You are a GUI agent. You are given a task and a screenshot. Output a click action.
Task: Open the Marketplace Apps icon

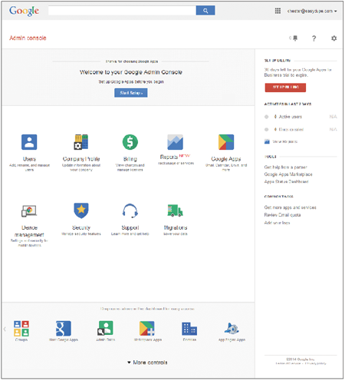point(147,328)
